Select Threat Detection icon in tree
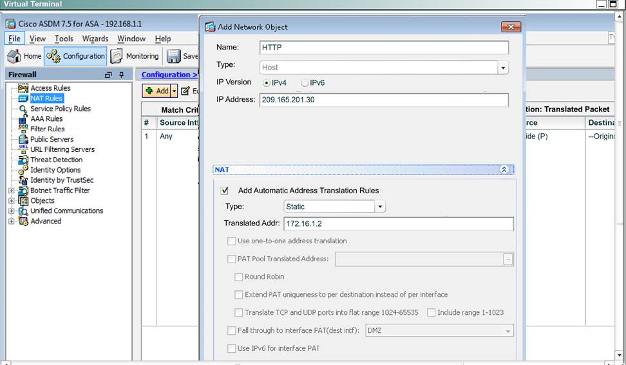Viewport: 626px width, 365px height. (23, 160)
